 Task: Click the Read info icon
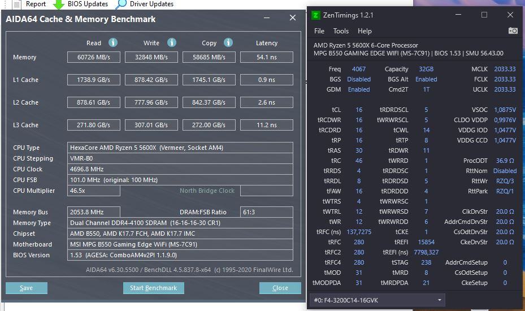coord(113,42)
